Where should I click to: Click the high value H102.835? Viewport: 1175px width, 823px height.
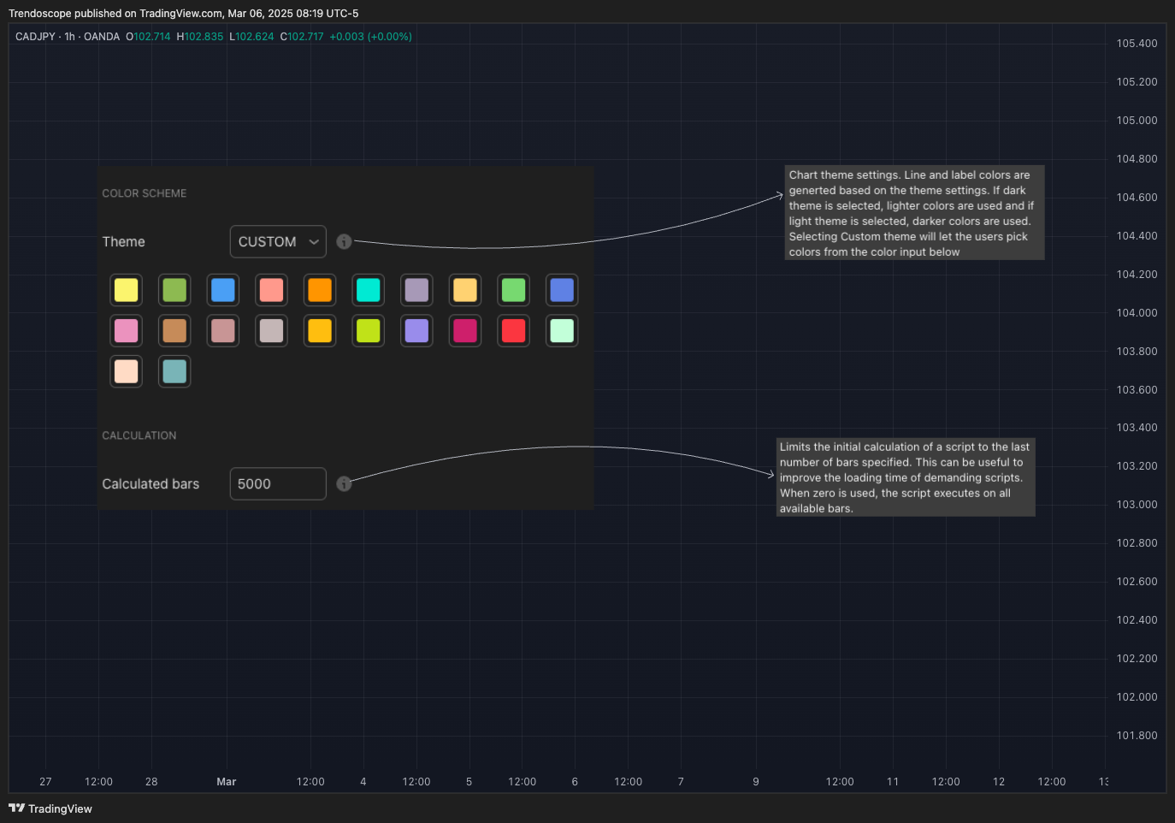[x=200, y=37]
